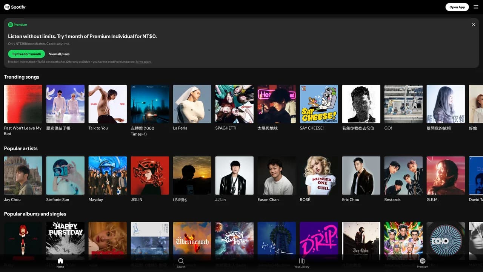Start the Try free for 1 month offer
The height and width of the screenshot is (272, 483).
click(26, 54)
